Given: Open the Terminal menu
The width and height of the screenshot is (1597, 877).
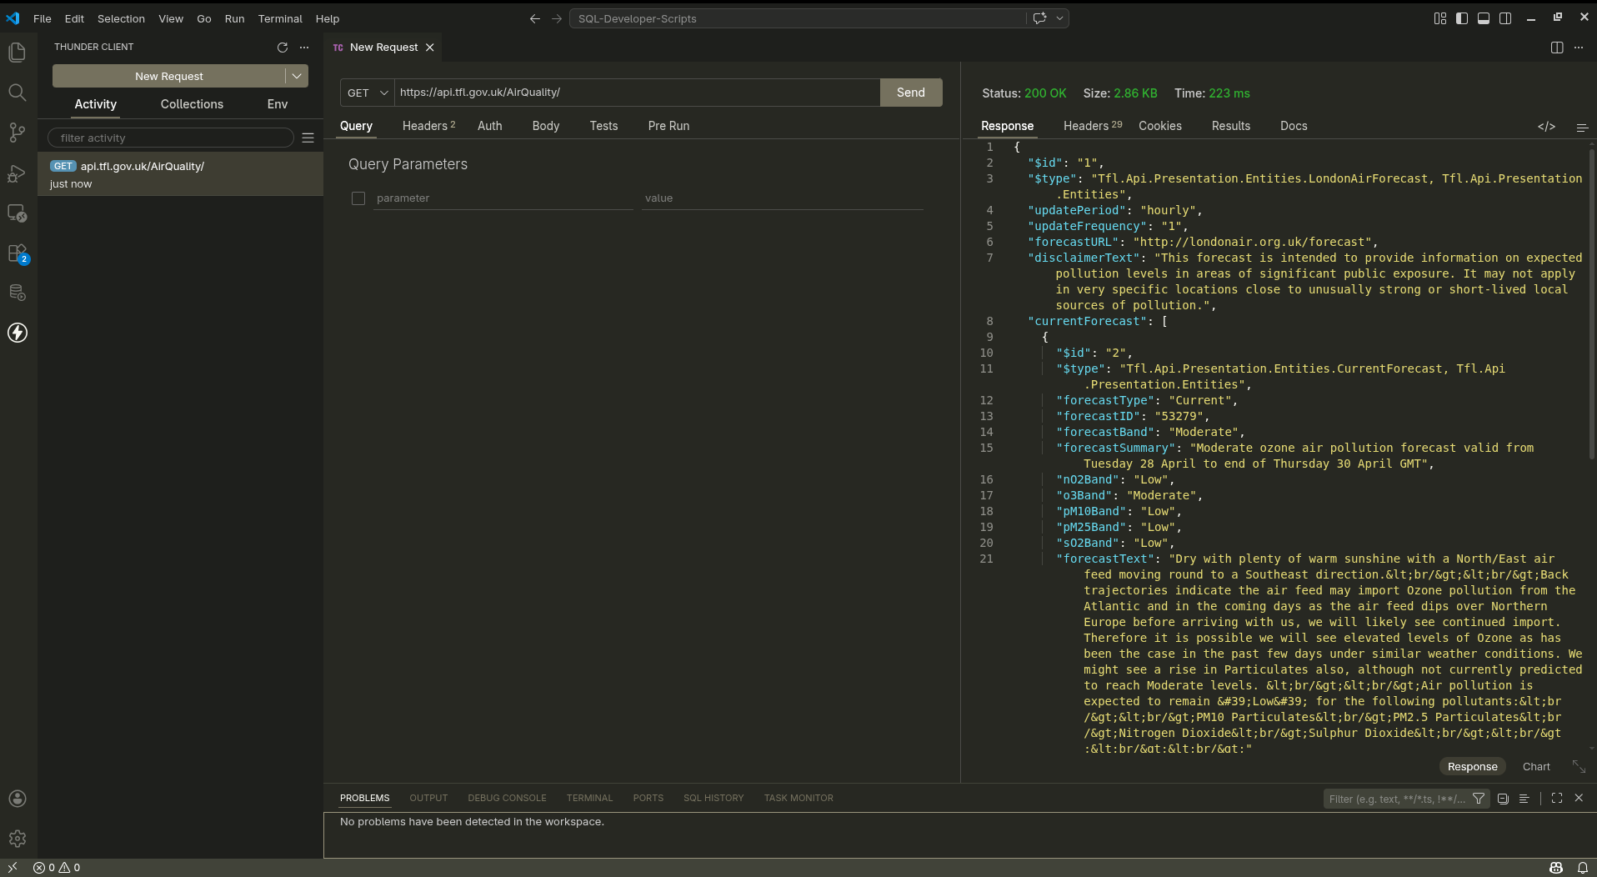Looking at the screenshot, I should tap(280, 18).
